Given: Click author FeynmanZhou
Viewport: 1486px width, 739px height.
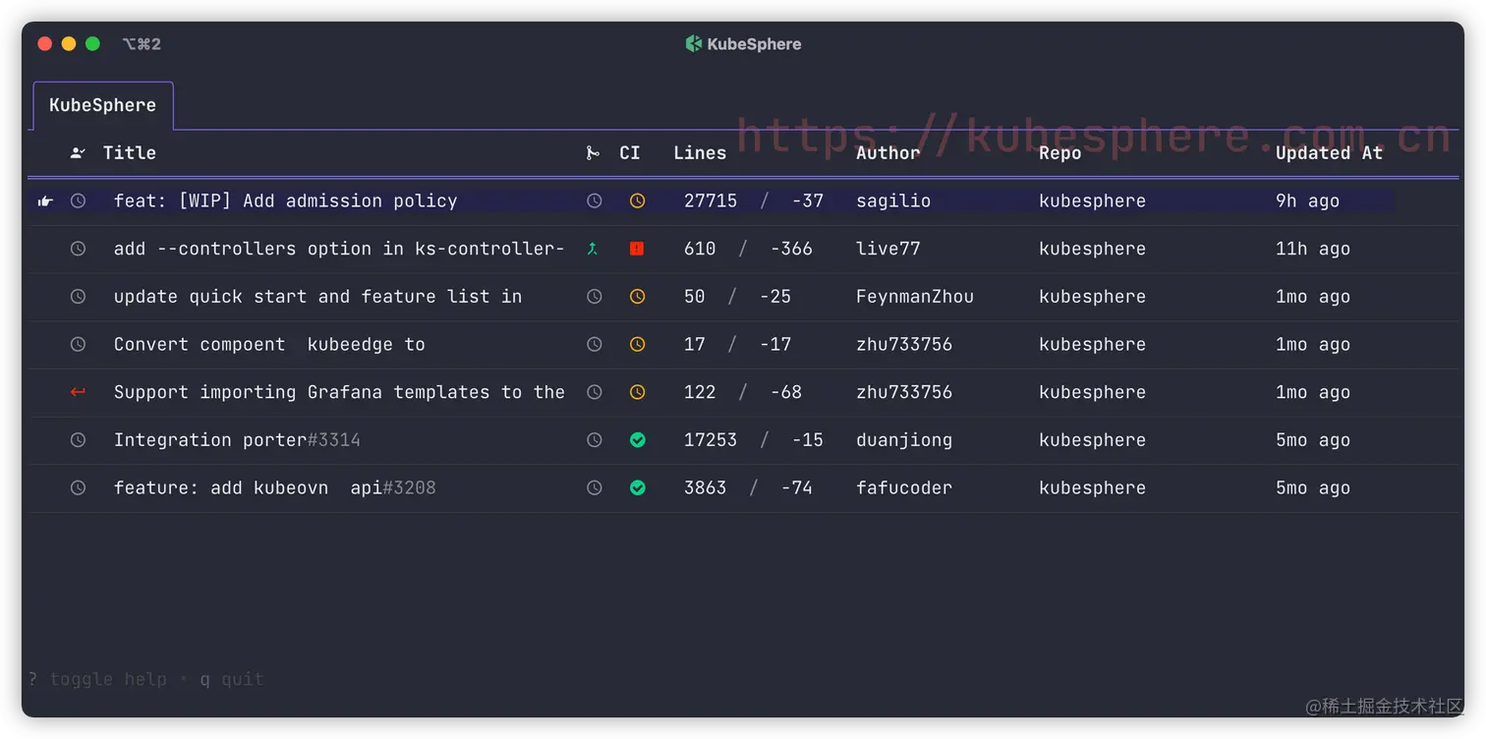Looking at the screenshot, I should [915, 297].
